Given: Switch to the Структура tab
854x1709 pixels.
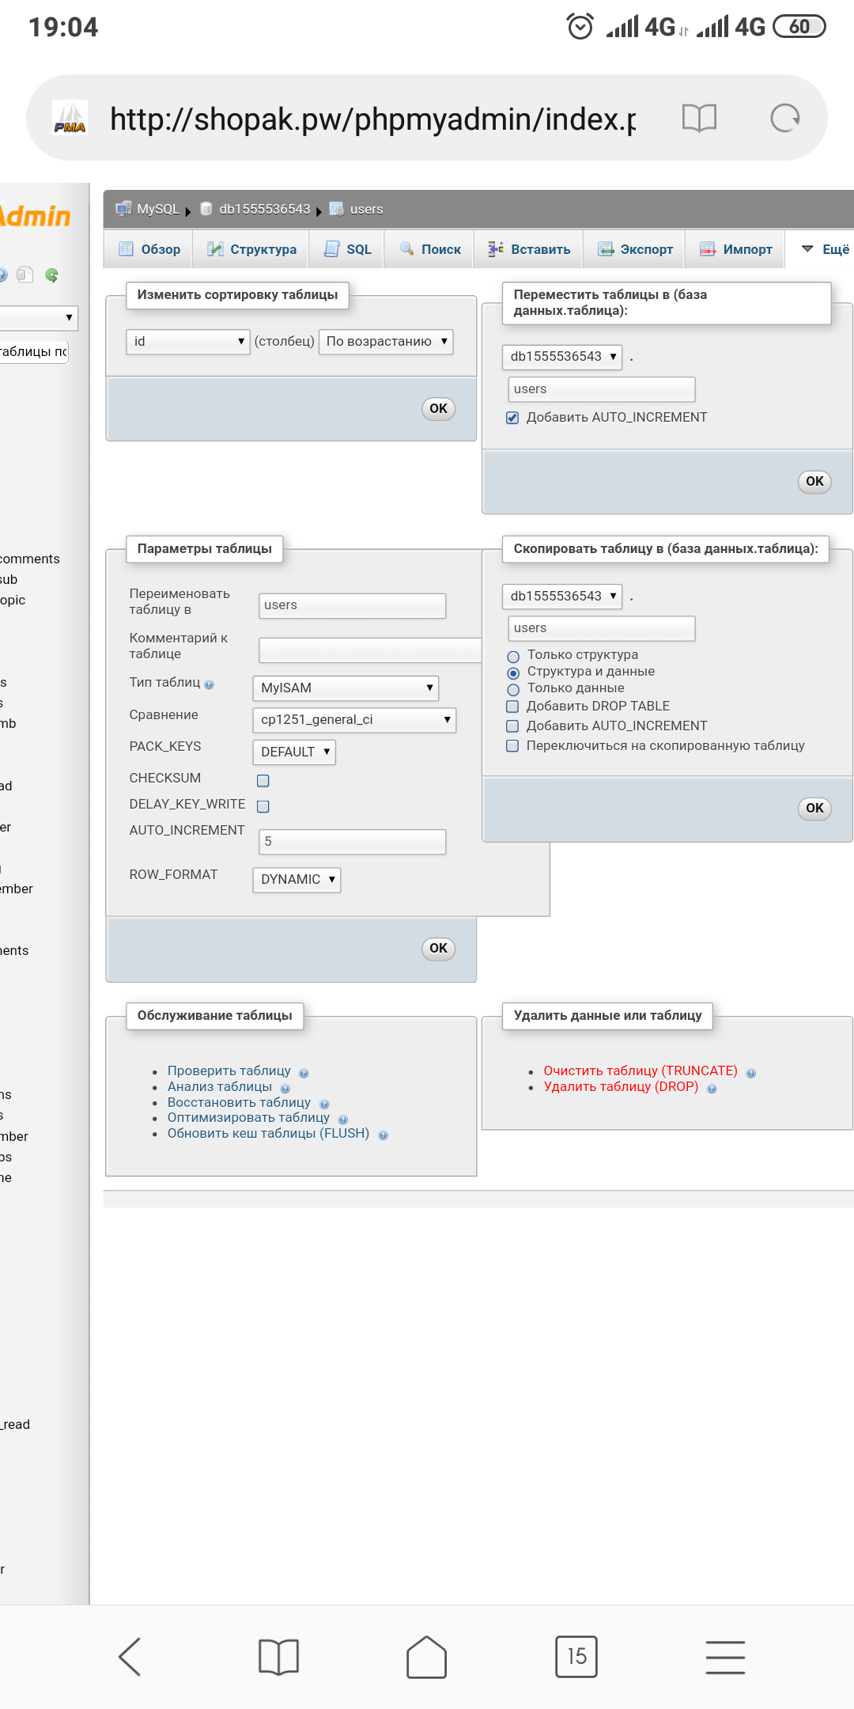Looking at the screenshot, I should (x=252, y=249).
